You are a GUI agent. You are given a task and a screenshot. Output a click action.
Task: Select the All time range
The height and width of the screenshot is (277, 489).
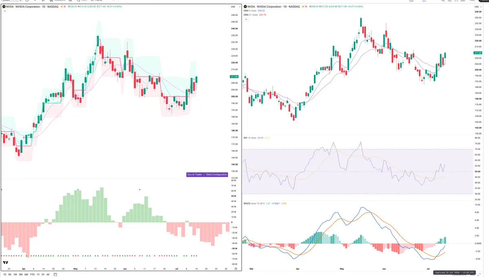(x=48, y=275)
